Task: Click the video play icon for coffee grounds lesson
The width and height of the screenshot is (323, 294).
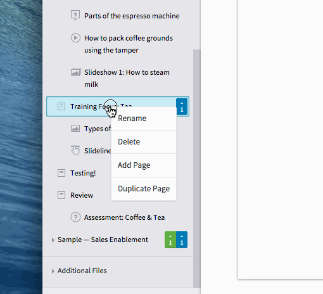Action: [x=75, y=38]
